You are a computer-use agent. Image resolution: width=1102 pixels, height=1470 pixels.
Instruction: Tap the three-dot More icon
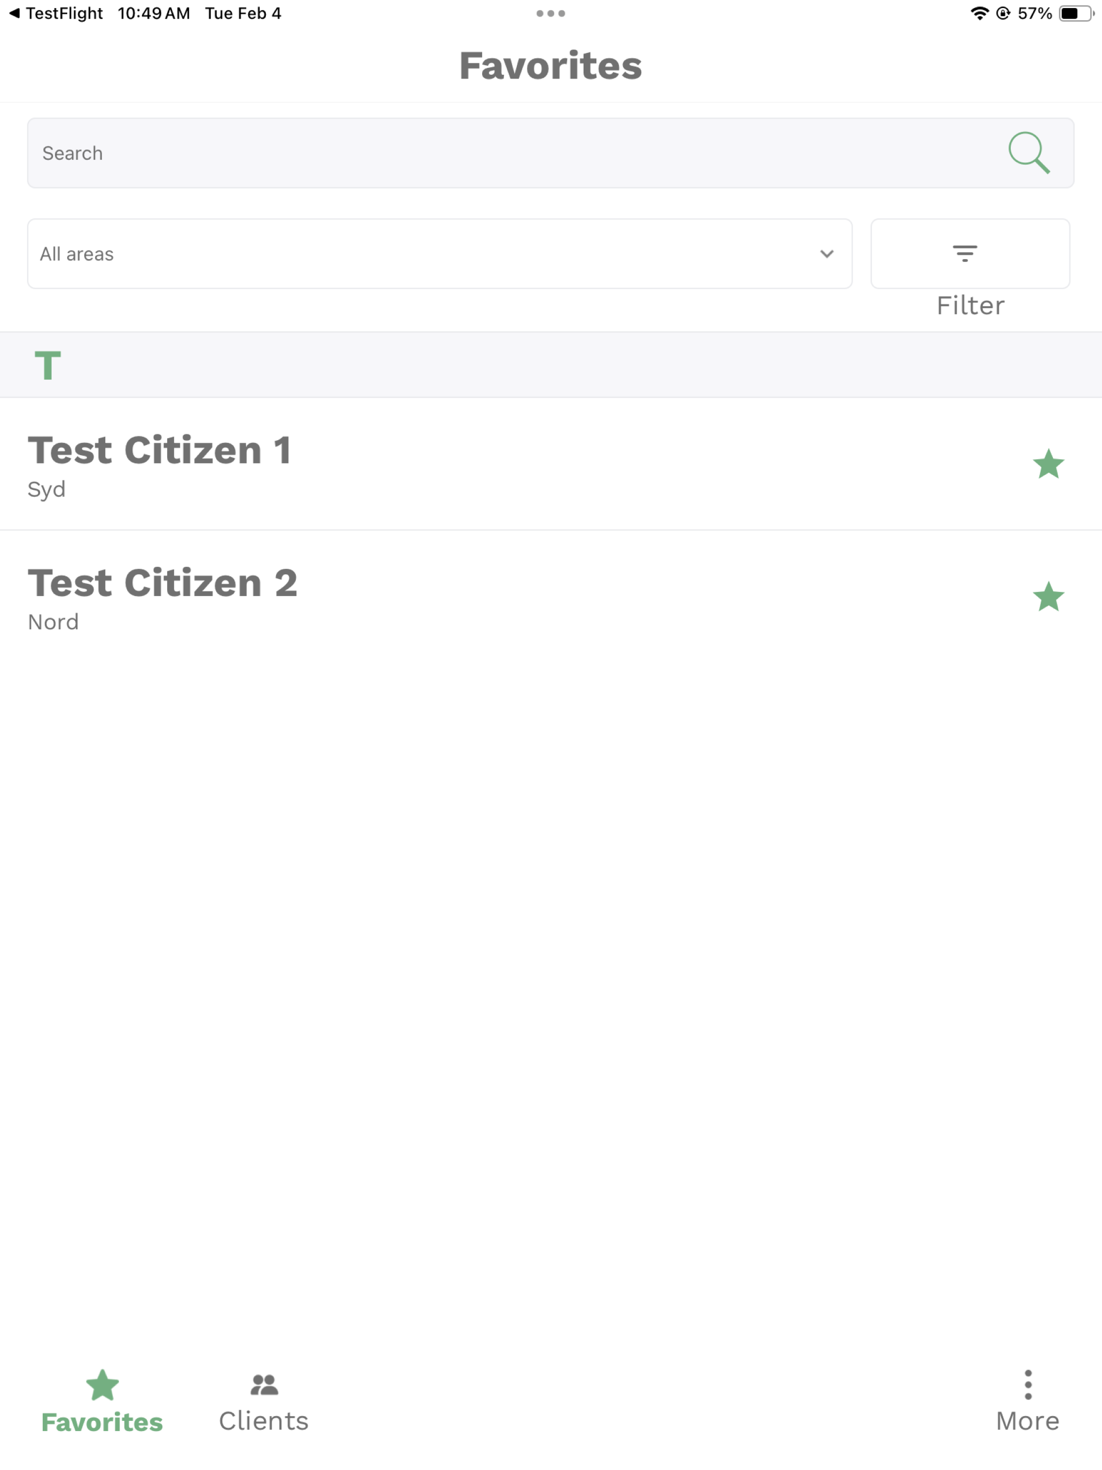coord(1028,1385)
